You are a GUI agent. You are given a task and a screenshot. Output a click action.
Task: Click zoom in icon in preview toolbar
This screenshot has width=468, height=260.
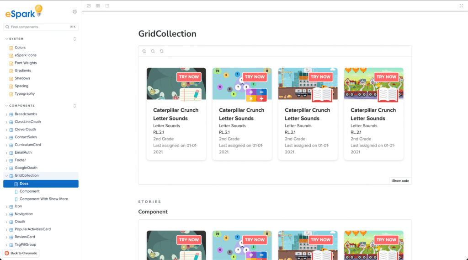point(144,51)
